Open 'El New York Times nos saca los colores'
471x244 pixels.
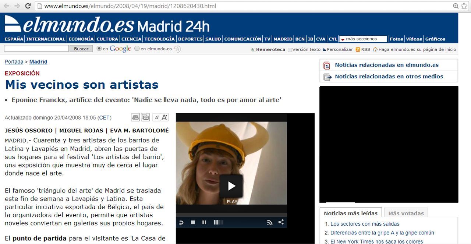377,241
